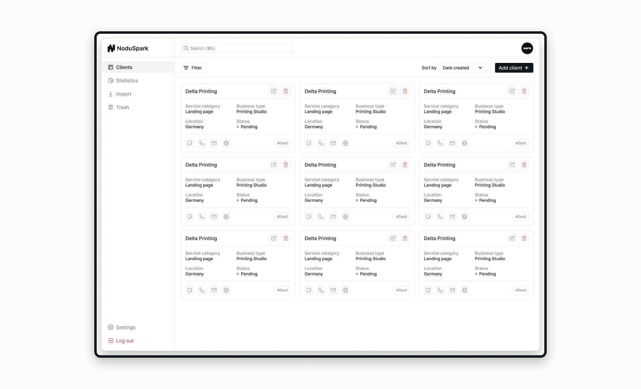Open the globe icon on bottom-right card
Image resolution: width=641 pixels, height=389 pixels.
coord(465,290)
